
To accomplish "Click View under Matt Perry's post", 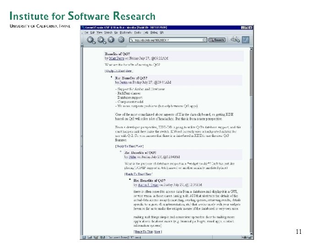I will (129, 71).
